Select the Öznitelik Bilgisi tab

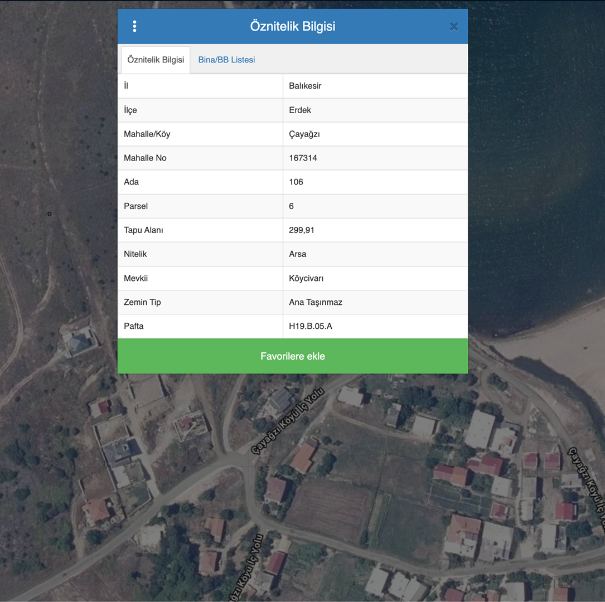pos(156,60)
